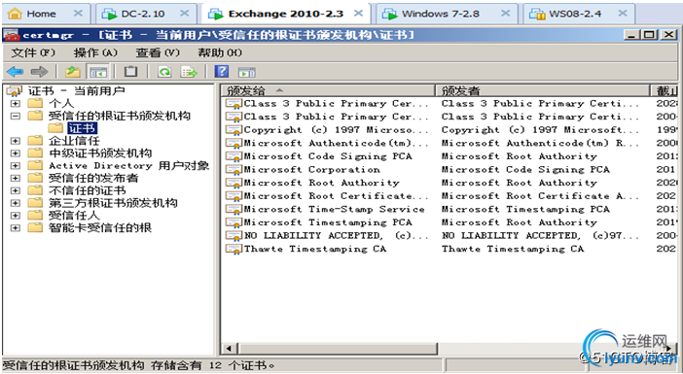Image resolution: width=683 pixels, height=374 pixels.
Task: Go up one level with folder icon
Action: [x=73, y=72]
